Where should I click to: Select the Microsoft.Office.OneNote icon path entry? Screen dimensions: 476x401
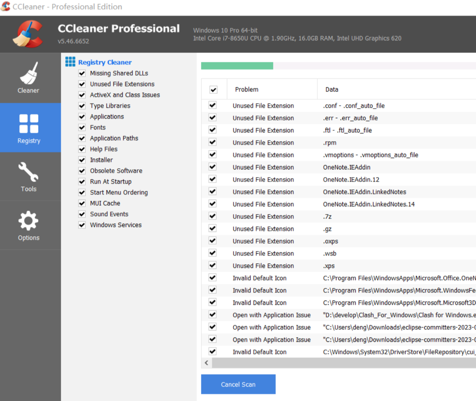click(399, 278)
